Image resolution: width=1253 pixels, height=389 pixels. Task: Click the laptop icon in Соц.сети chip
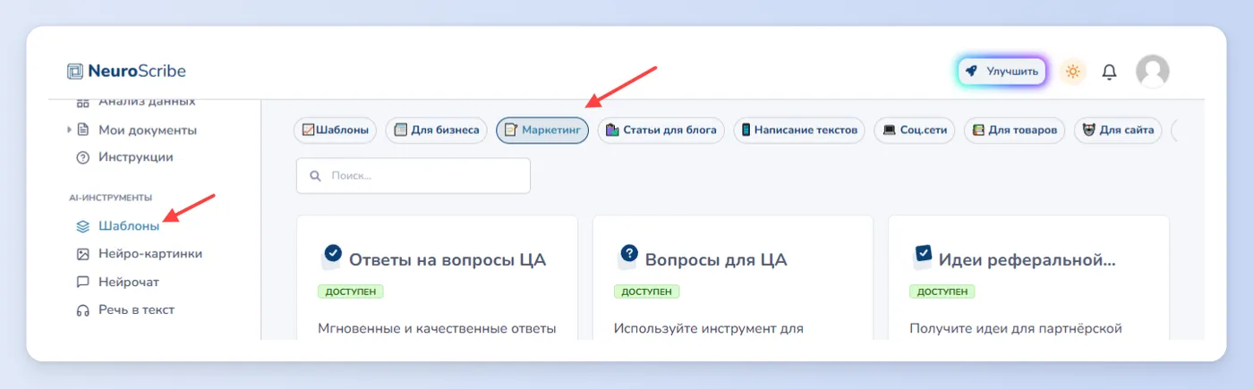coord(890,131)
